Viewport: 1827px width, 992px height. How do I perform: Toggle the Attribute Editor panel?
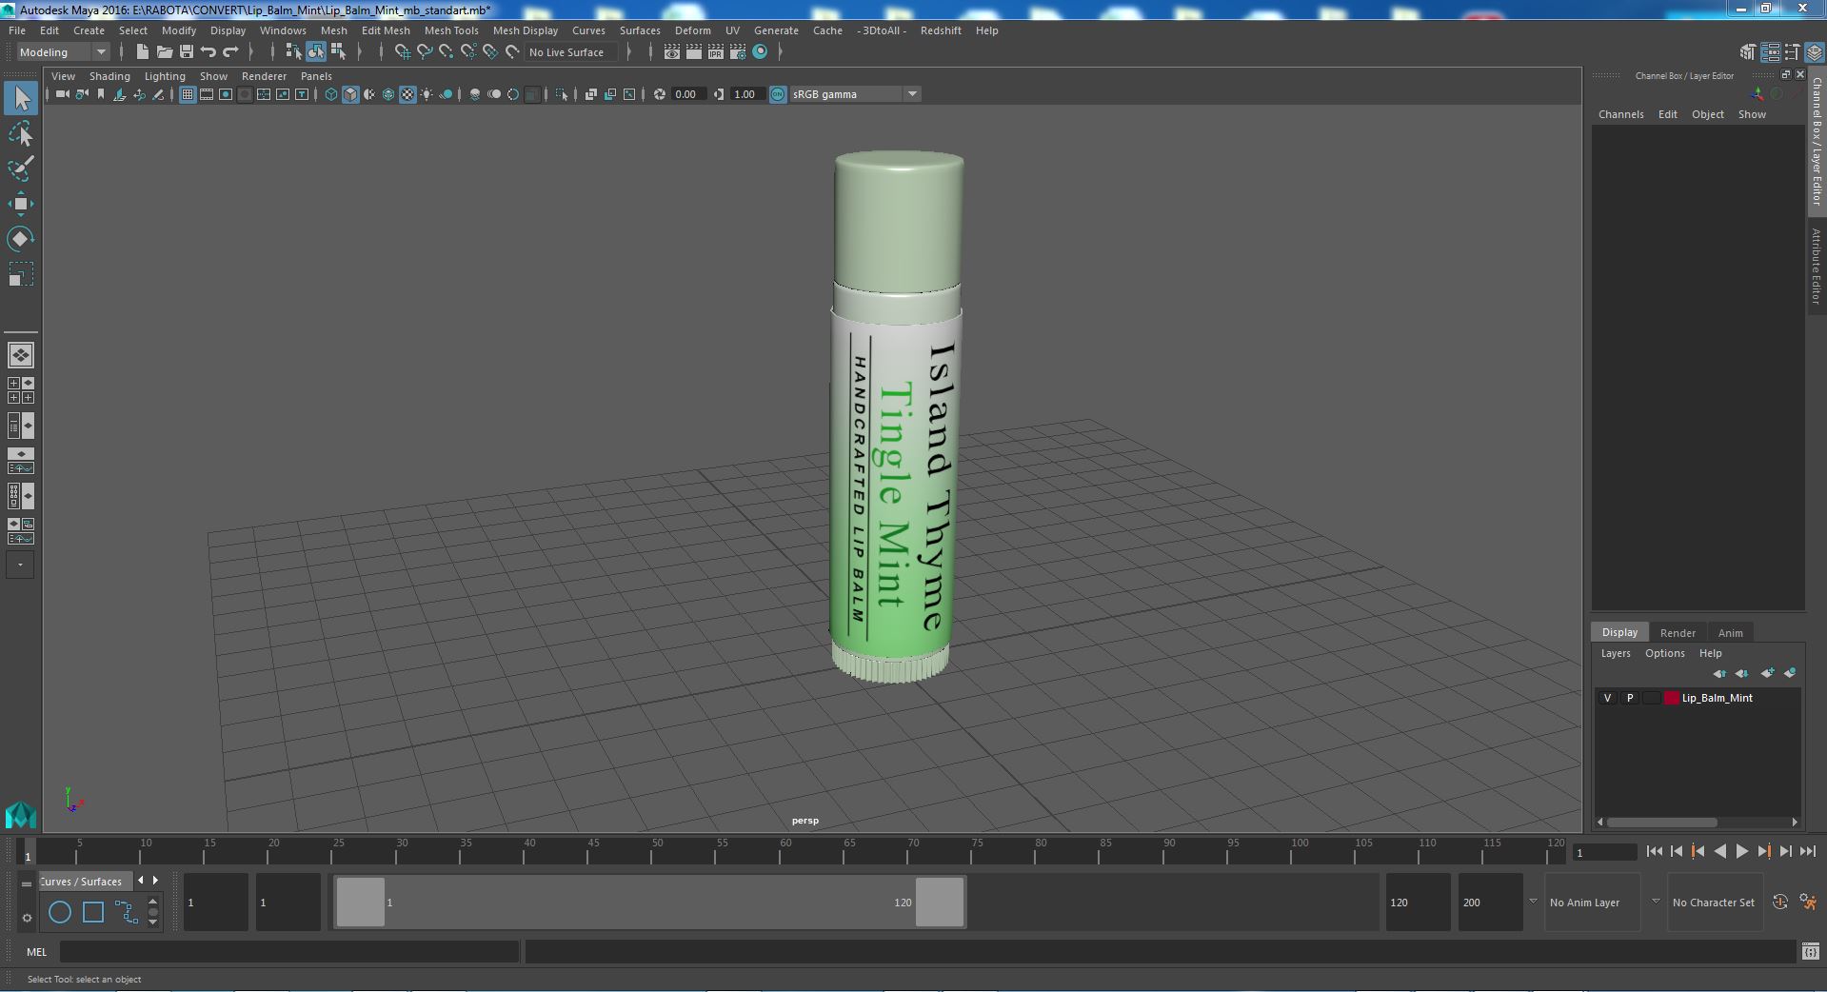(x=1770, y=52)
